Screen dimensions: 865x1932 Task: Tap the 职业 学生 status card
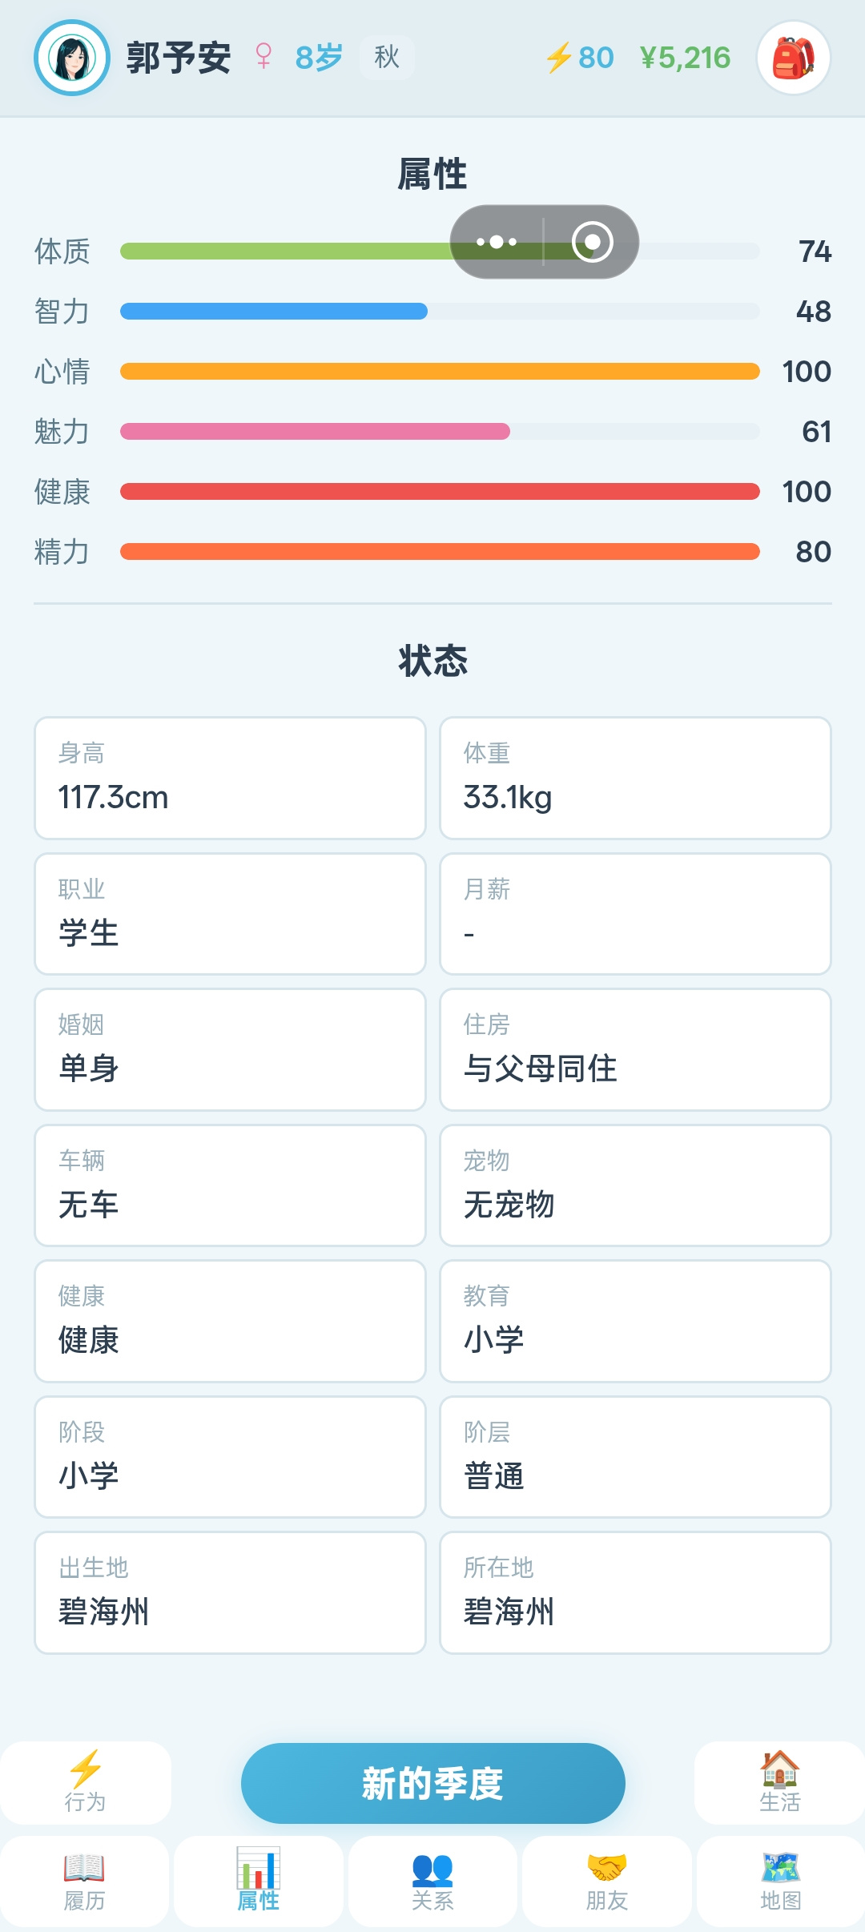230,914
